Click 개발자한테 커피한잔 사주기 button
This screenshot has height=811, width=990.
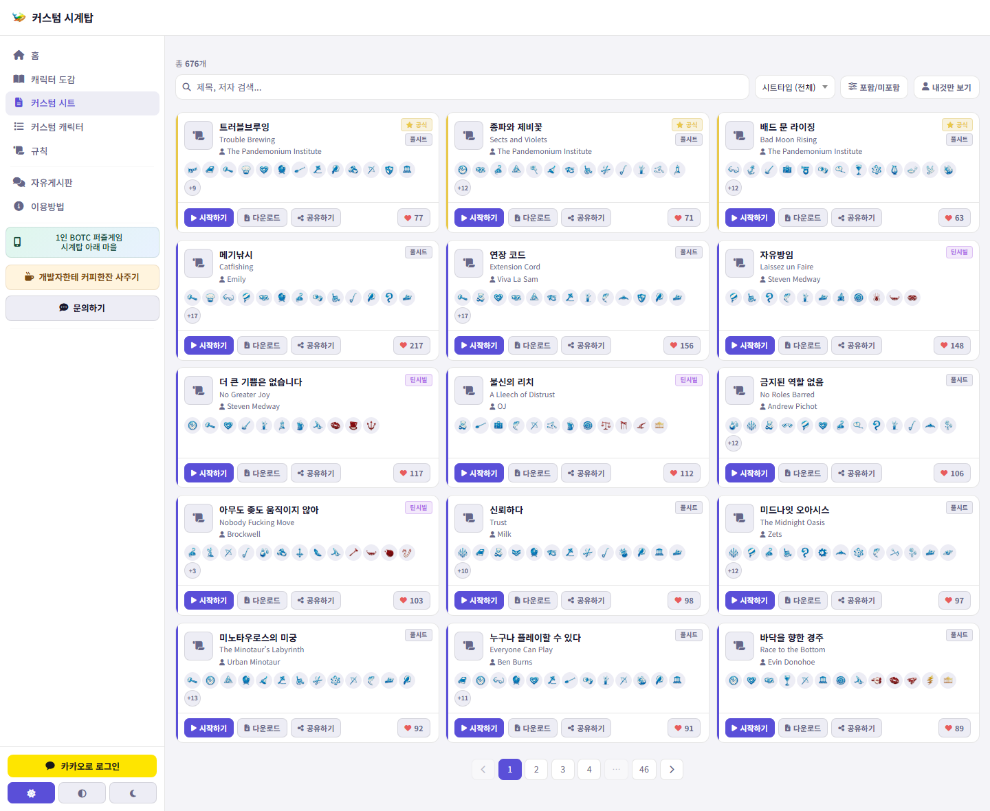82,277
